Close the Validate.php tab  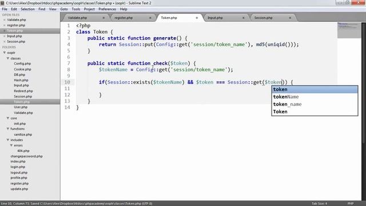coord(104,18)
